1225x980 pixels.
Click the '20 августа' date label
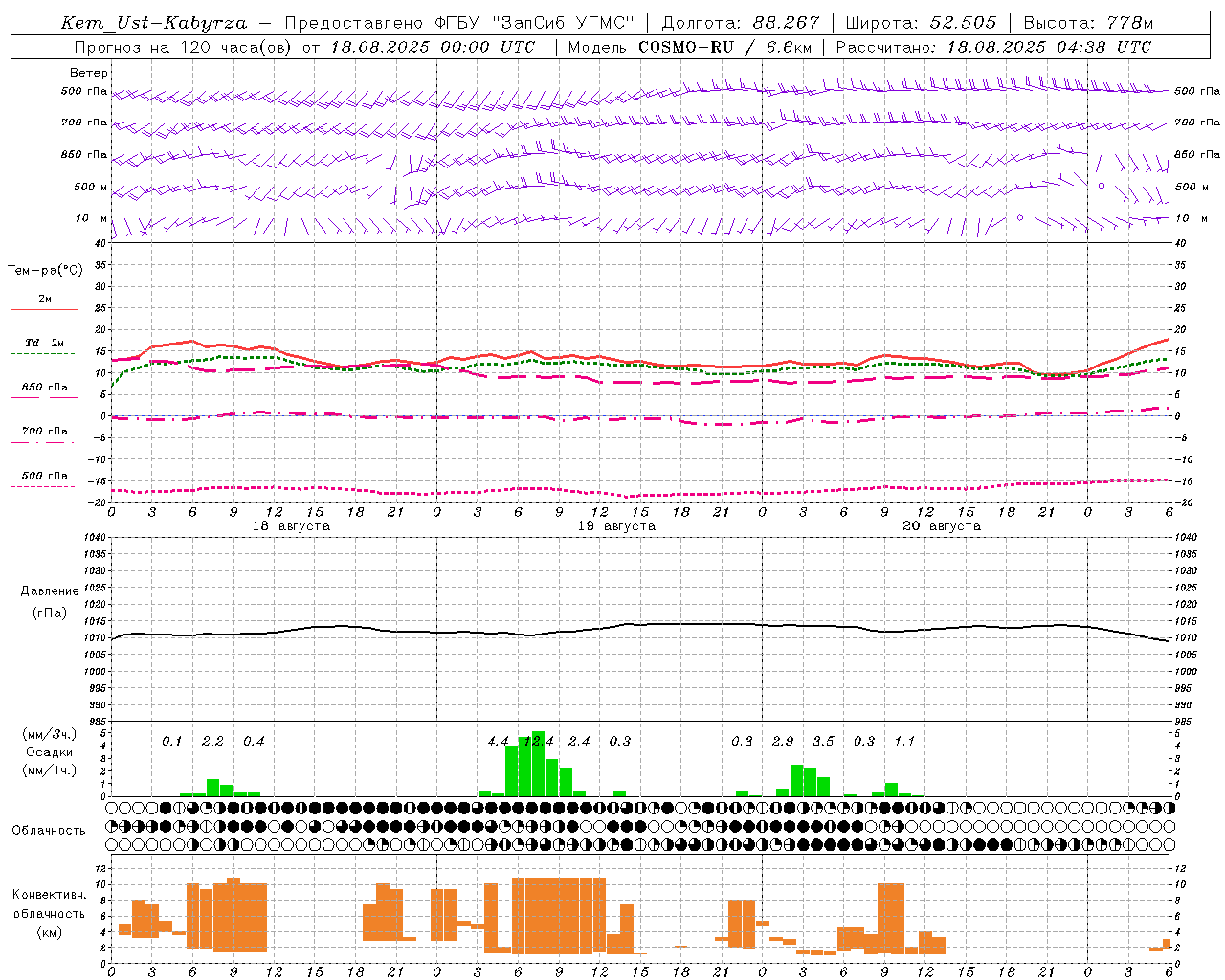pos(942,526)
